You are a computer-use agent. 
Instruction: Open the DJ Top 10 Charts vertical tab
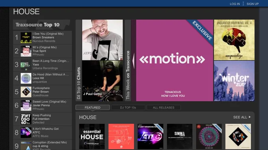(x=78, y=60)
